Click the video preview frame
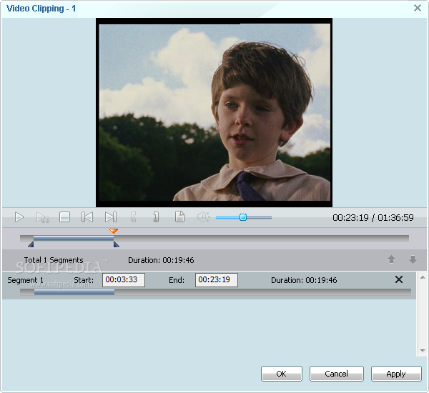The width and height of the screenshot is (429, 393). pos(214,112)
